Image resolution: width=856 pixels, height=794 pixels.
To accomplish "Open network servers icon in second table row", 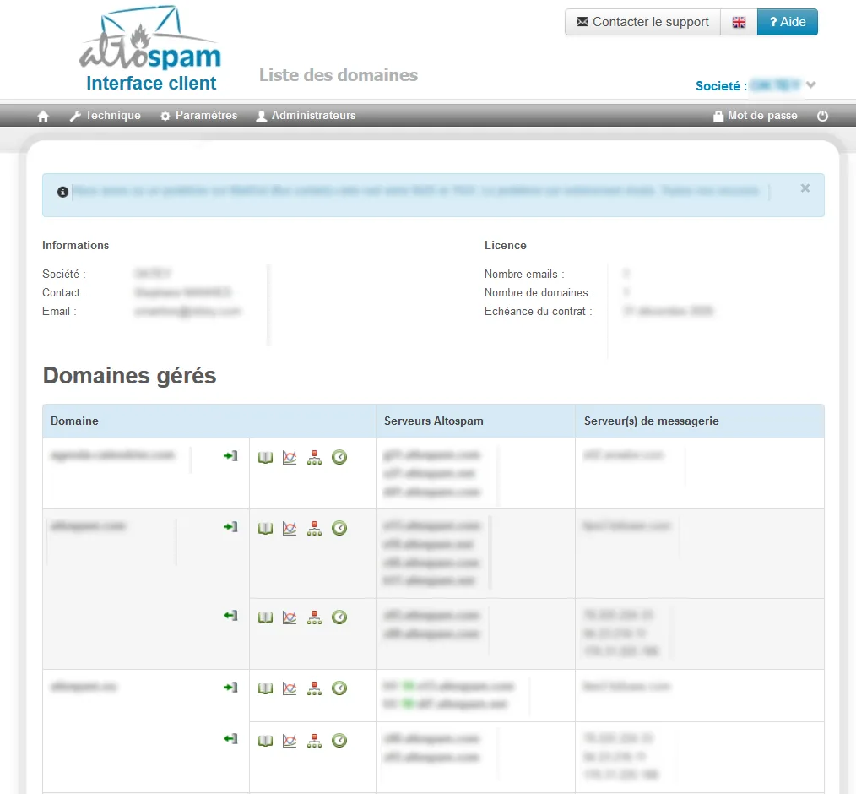I will (x=314, y=529).
